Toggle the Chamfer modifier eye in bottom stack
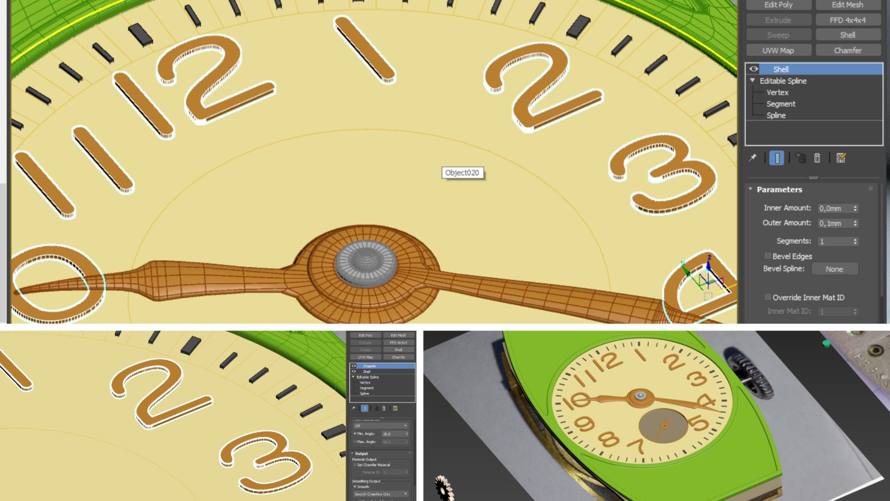890x501 pixels. click(x=353, y=366)
